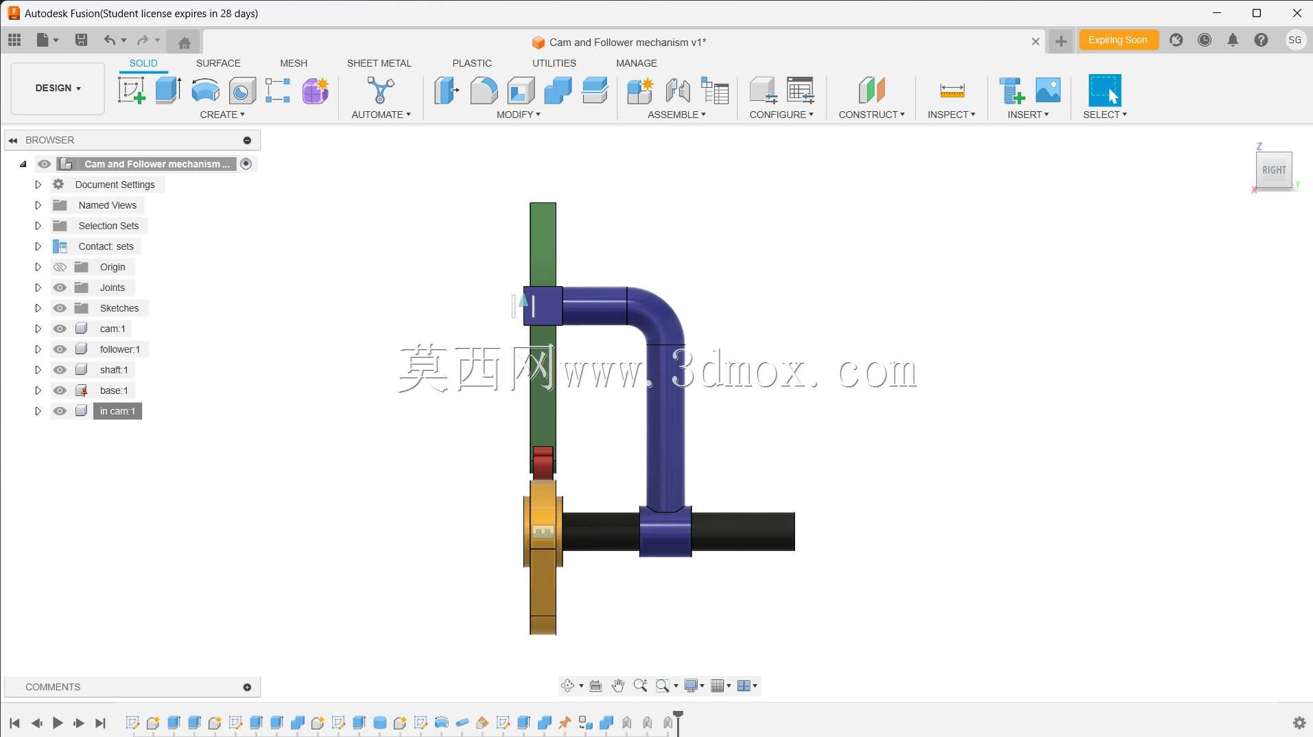The image size is (1313, 737).
Task: Switch to the SURFACE tab
Action: pos(218,63)
